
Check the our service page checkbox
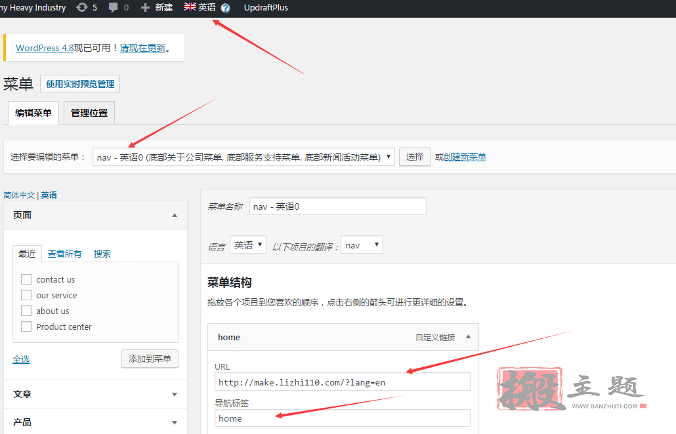[26, 295]
